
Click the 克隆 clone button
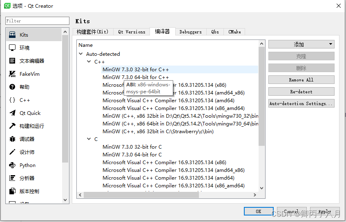tap(301, 56)
